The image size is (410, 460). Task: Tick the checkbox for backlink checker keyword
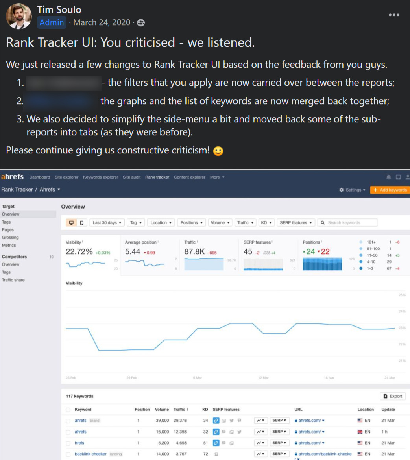point(68,453)
